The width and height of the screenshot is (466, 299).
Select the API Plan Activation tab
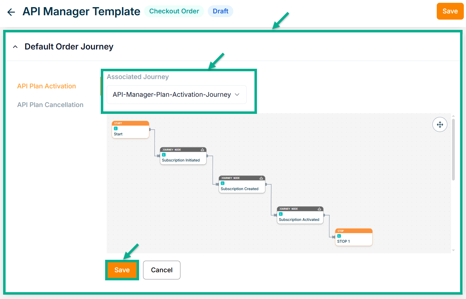(47, 86)
